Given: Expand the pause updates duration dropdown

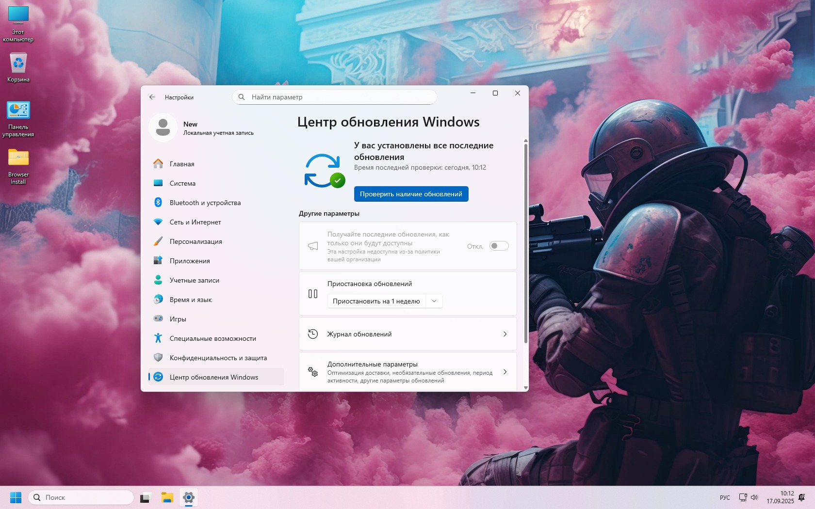Looking at the screenshot, I should pos(434,301).
